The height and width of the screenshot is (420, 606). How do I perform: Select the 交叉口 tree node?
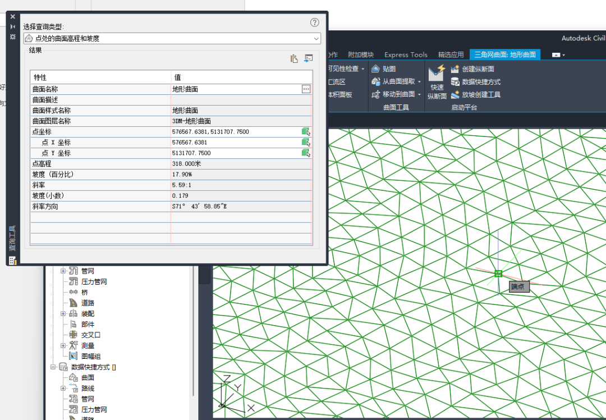91,335
